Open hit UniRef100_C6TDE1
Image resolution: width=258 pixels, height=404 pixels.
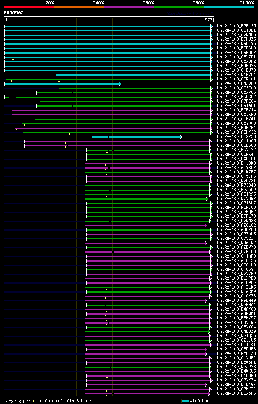coord(236,31)
